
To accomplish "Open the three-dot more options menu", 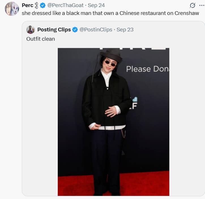I will [x=202, y=5].
